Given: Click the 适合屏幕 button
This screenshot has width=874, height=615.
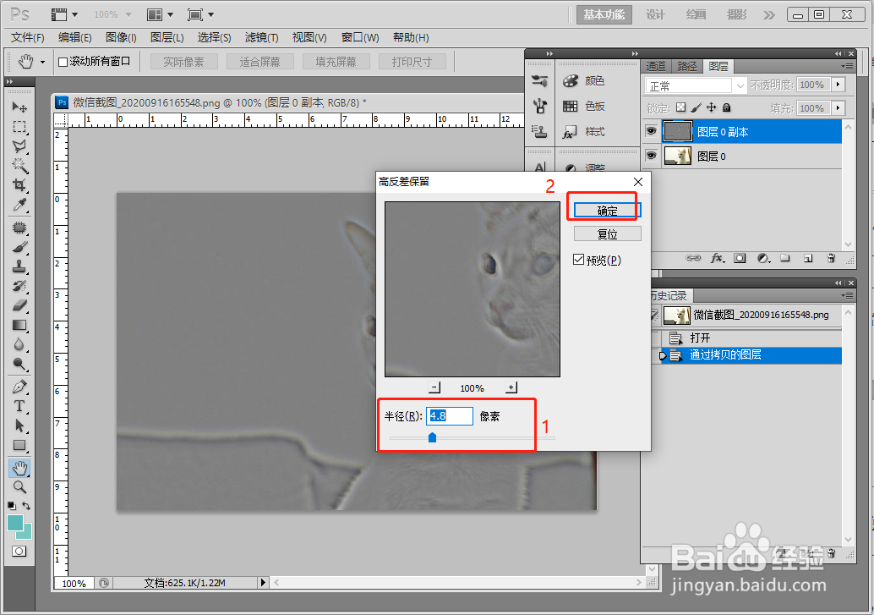Looking at the screenshot, I should tap(259, 62).
